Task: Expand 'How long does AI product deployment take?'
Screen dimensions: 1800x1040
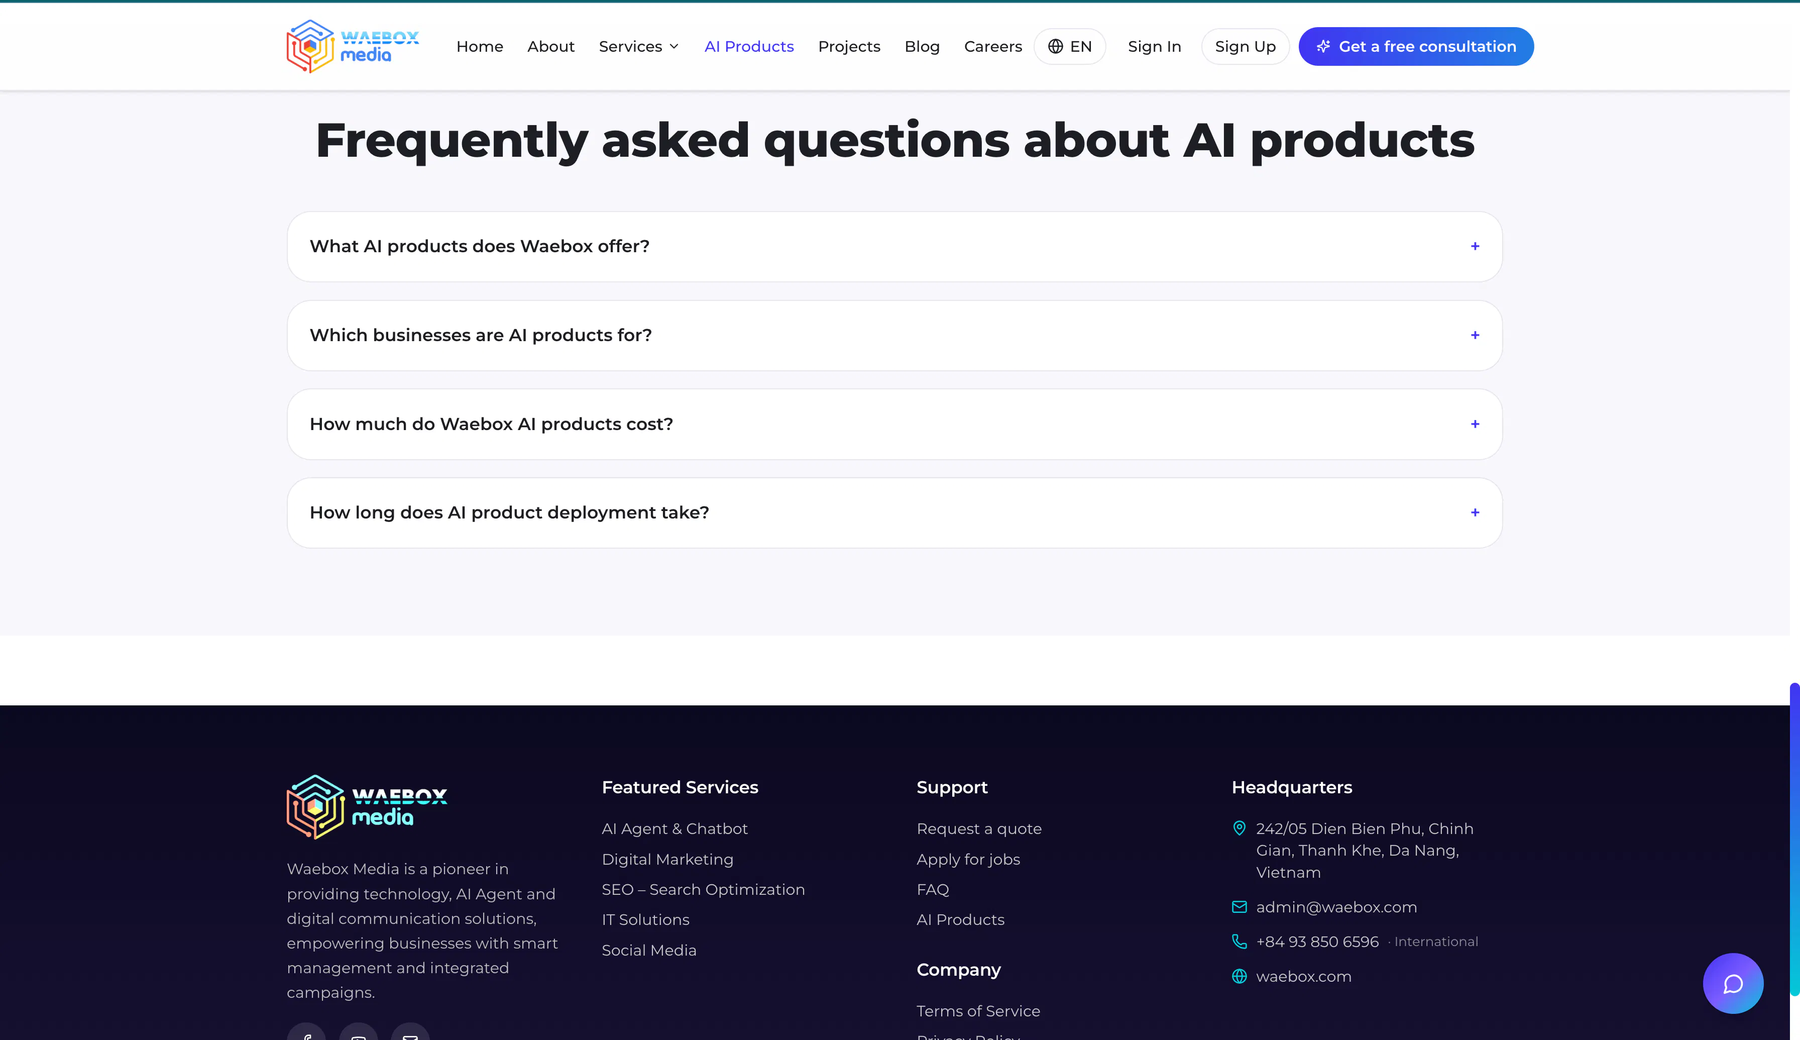Action: pyautogui.click(x=894, y=513)
